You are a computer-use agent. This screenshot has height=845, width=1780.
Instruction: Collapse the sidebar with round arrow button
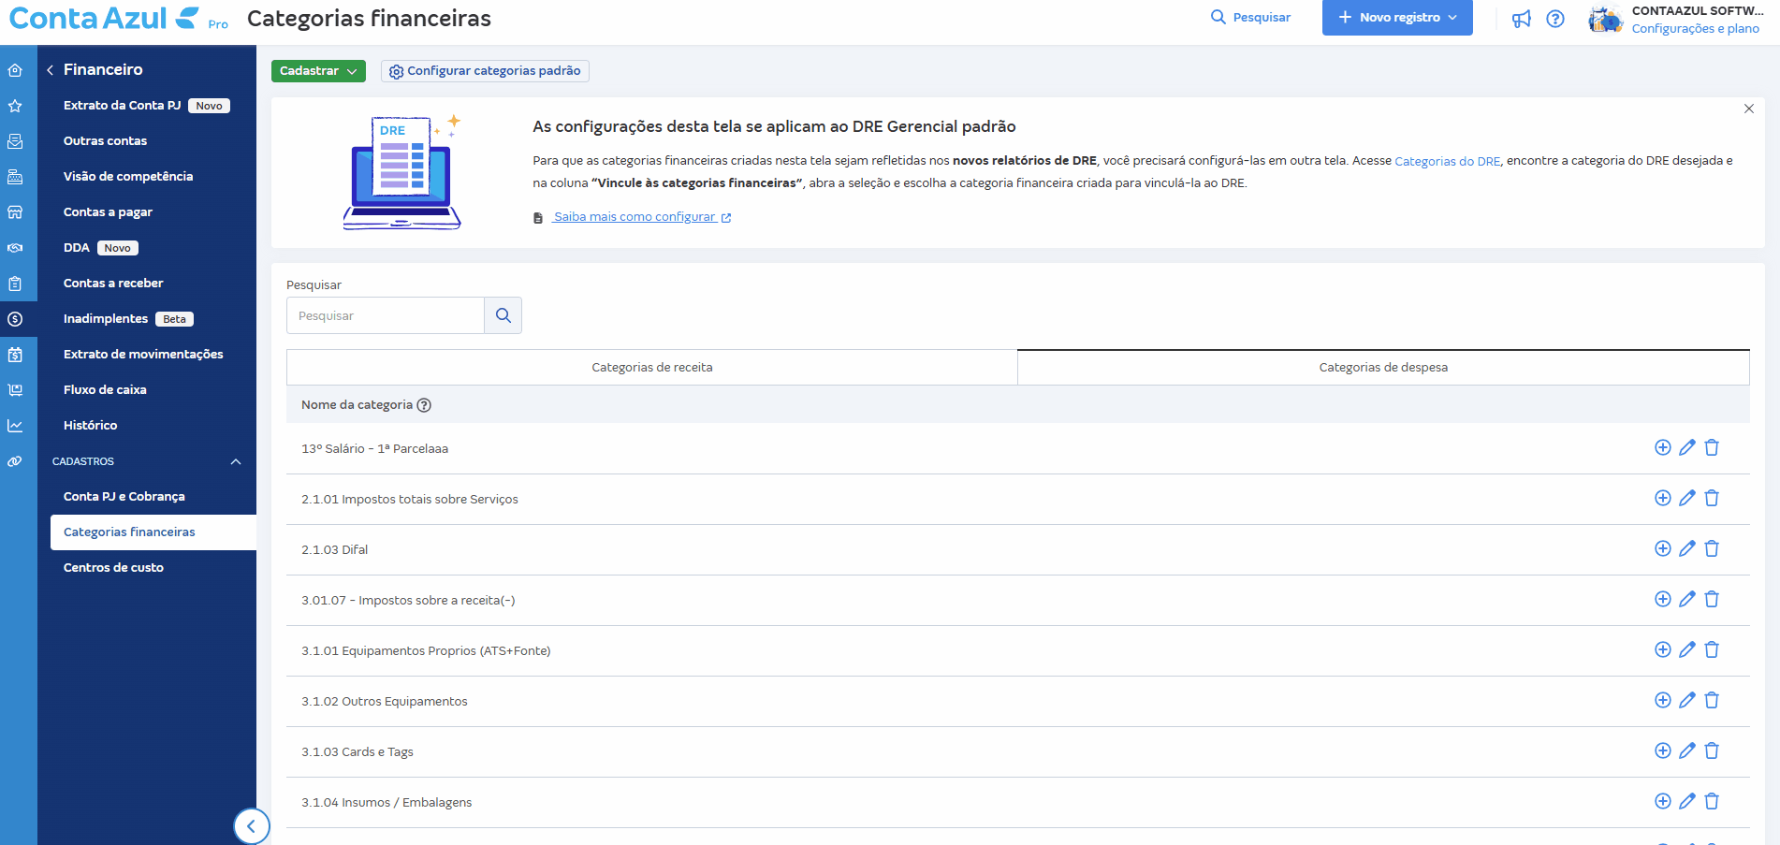point(251,825)
